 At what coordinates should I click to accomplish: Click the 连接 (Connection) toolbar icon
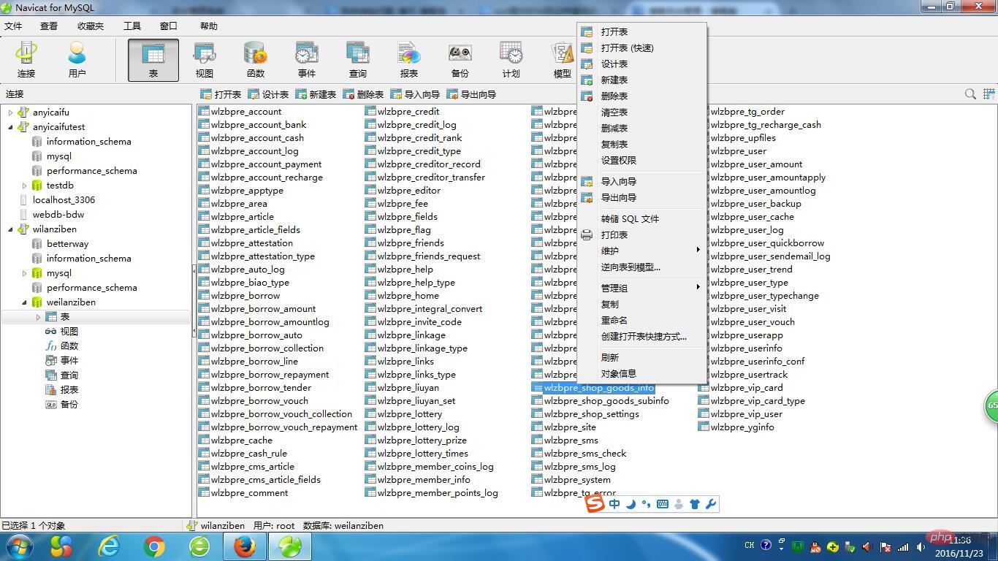(26, 60)
